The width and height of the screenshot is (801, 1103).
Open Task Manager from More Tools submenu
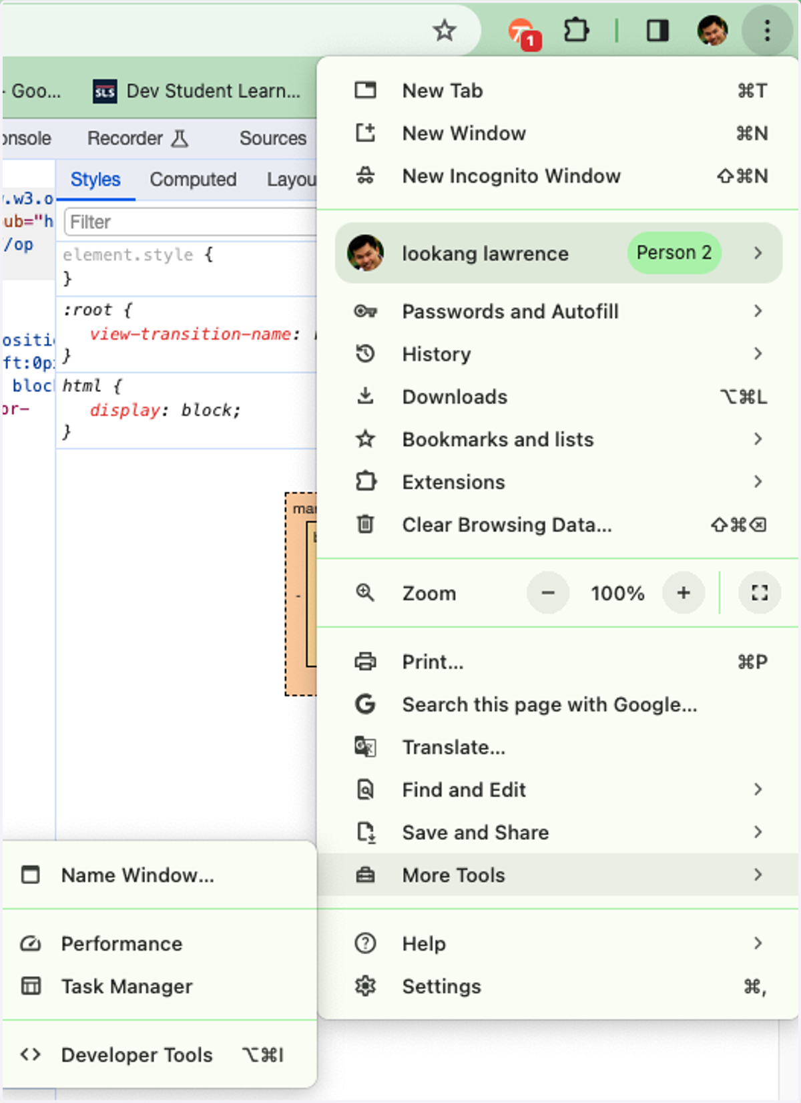(159, 986)
